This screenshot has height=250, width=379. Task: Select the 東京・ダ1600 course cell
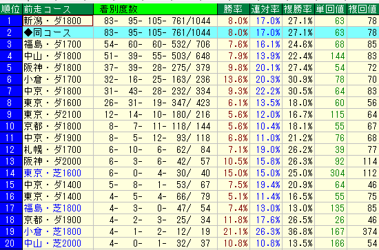click(x=58, y=103)
